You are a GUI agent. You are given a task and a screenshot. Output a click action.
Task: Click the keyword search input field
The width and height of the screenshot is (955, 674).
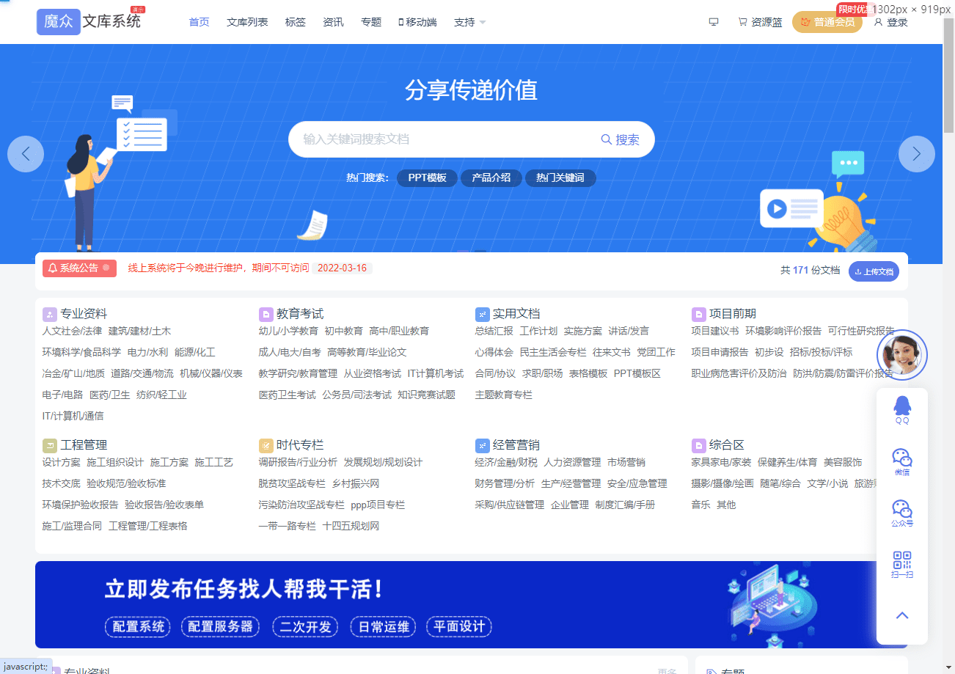tap(444, 139)
